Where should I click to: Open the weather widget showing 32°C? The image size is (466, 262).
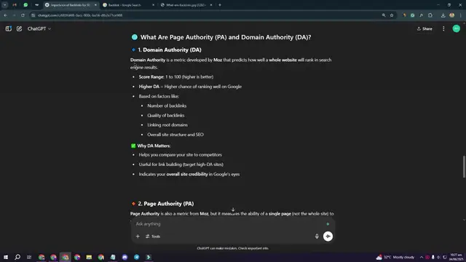pos(395,257)
